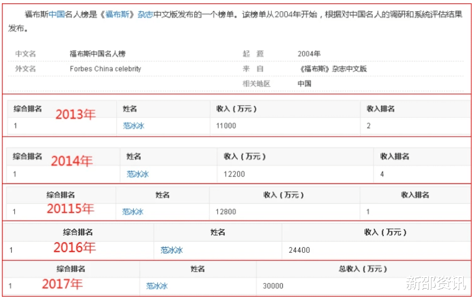Click income rank 2 in the 2013年 table
The height and width of the screenshot is (300, 474).
[369, 125]
